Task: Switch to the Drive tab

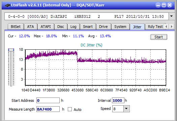Action: (104, 27)
